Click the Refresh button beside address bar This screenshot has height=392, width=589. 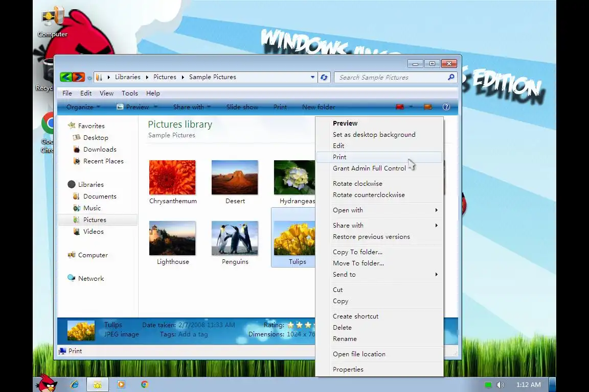pos(324,77)
